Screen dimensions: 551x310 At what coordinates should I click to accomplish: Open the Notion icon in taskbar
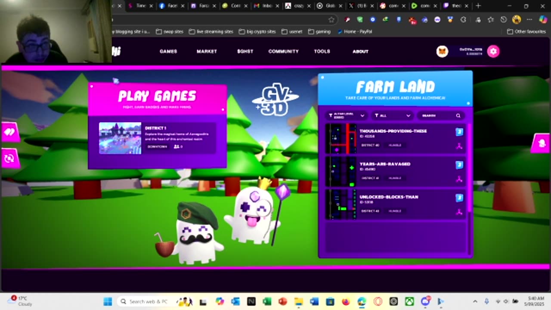251,301
